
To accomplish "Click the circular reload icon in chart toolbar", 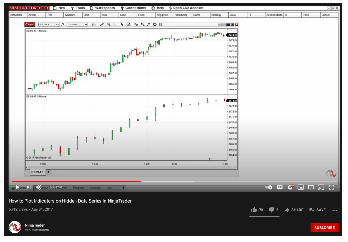I will tap(155, 25).
